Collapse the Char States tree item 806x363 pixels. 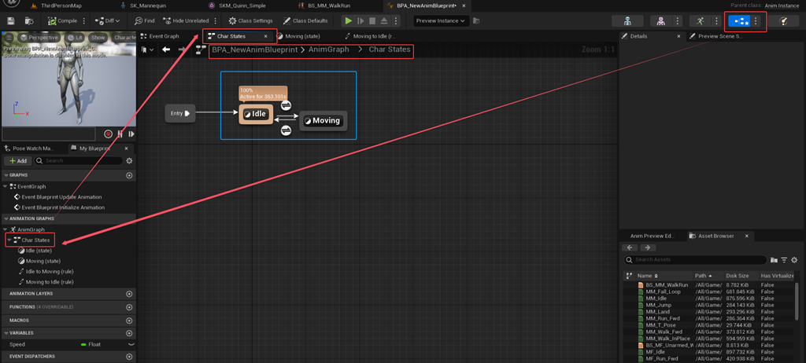pyautogui.click(x=9, y=240)
